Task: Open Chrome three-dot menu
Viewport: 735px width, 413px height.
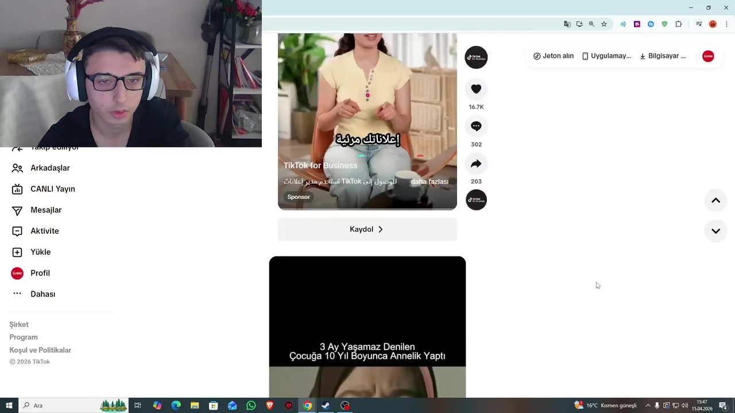Action: [726, 24]
